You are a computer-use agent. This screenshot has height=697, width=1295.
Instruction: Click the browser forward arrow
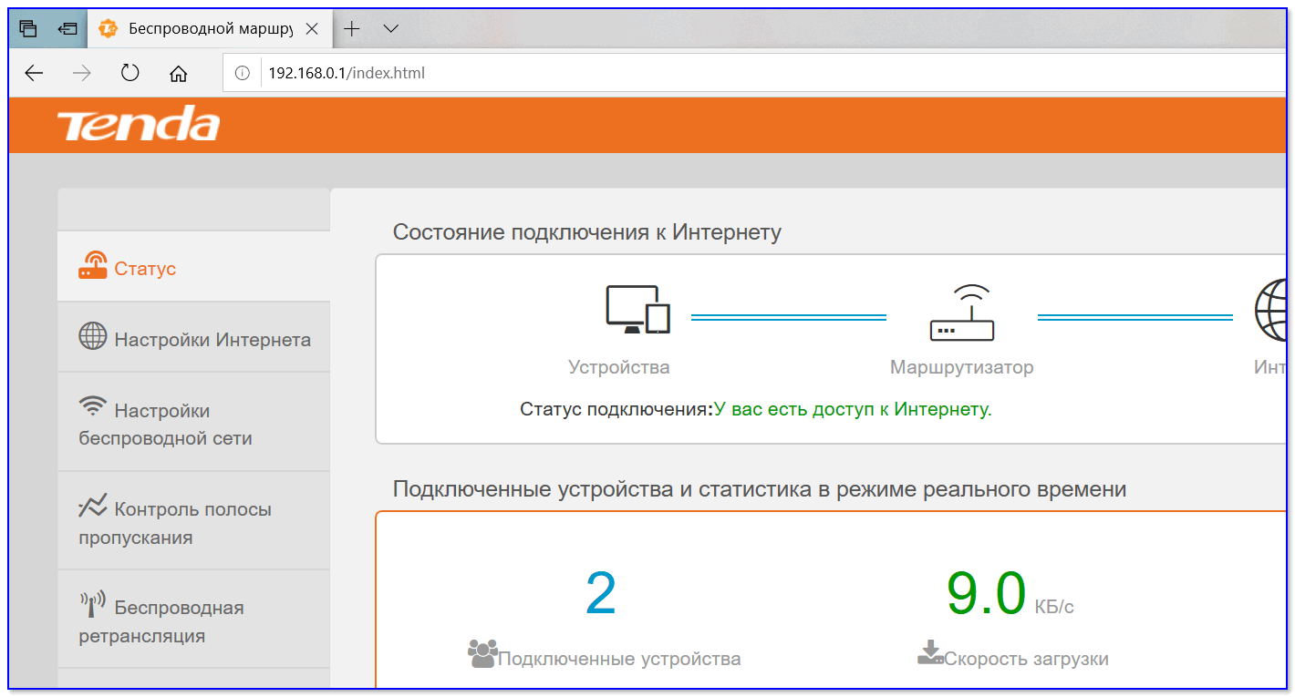(82, 73)
